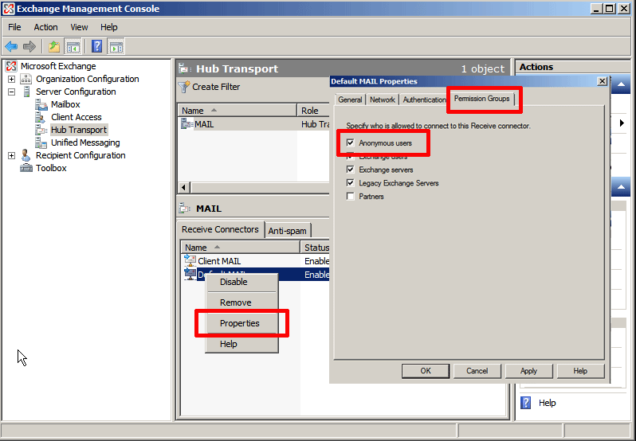Choose Remove from the context menu
The image size is (636, 441).
pyautogui.click(x=241, y=302)
